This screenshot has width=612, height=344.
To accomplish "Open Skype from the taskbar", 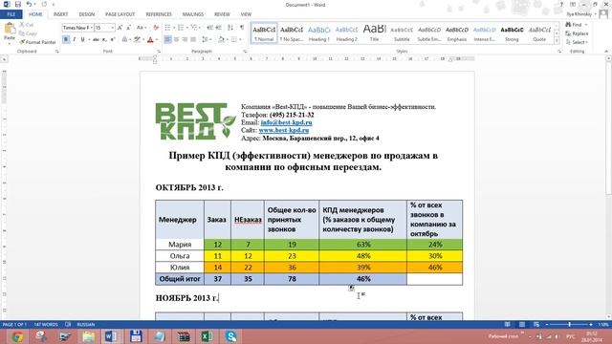I will 231,336.
